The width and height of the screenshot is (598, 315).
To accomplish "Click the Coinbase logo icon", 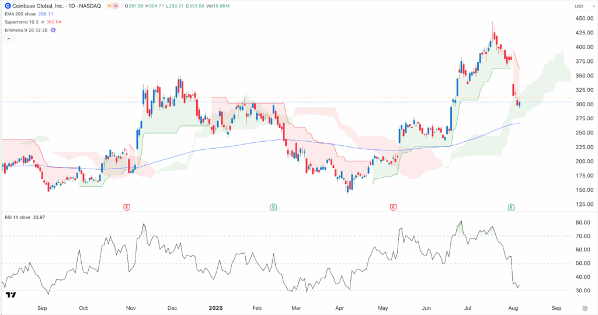I will [x=8, y=6].
